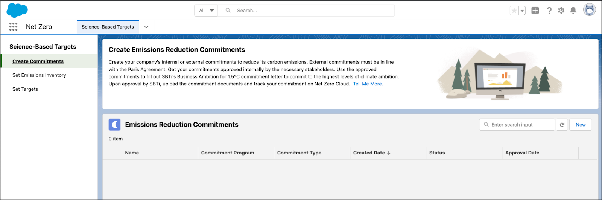
Task: Click the 0 item count text
Action: coord(116,139)
